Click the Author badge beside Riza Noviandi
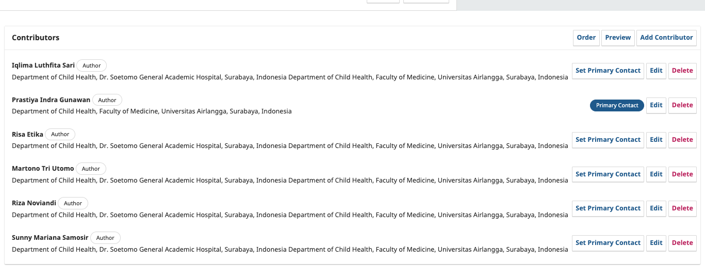 point(73,203)
